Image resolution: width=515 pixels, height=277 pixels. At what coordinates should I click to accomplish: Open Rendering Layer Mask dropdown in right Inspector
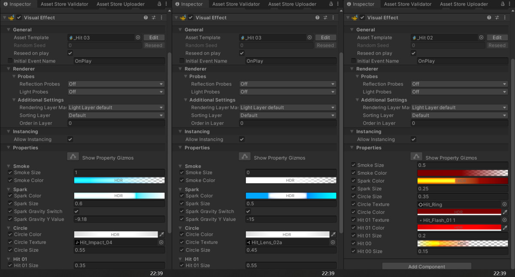(460, 108)
